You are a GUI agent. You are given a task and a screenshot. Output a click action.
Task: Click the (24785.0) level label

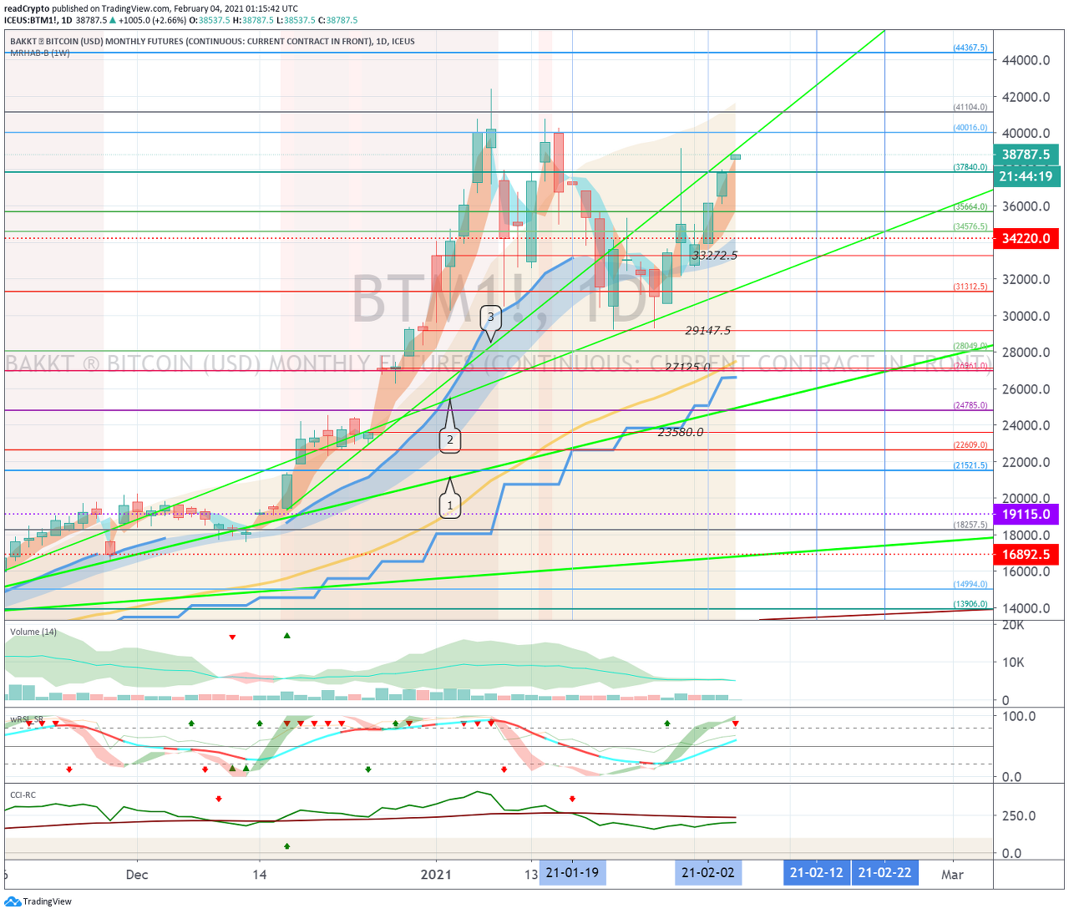[970, 405]
